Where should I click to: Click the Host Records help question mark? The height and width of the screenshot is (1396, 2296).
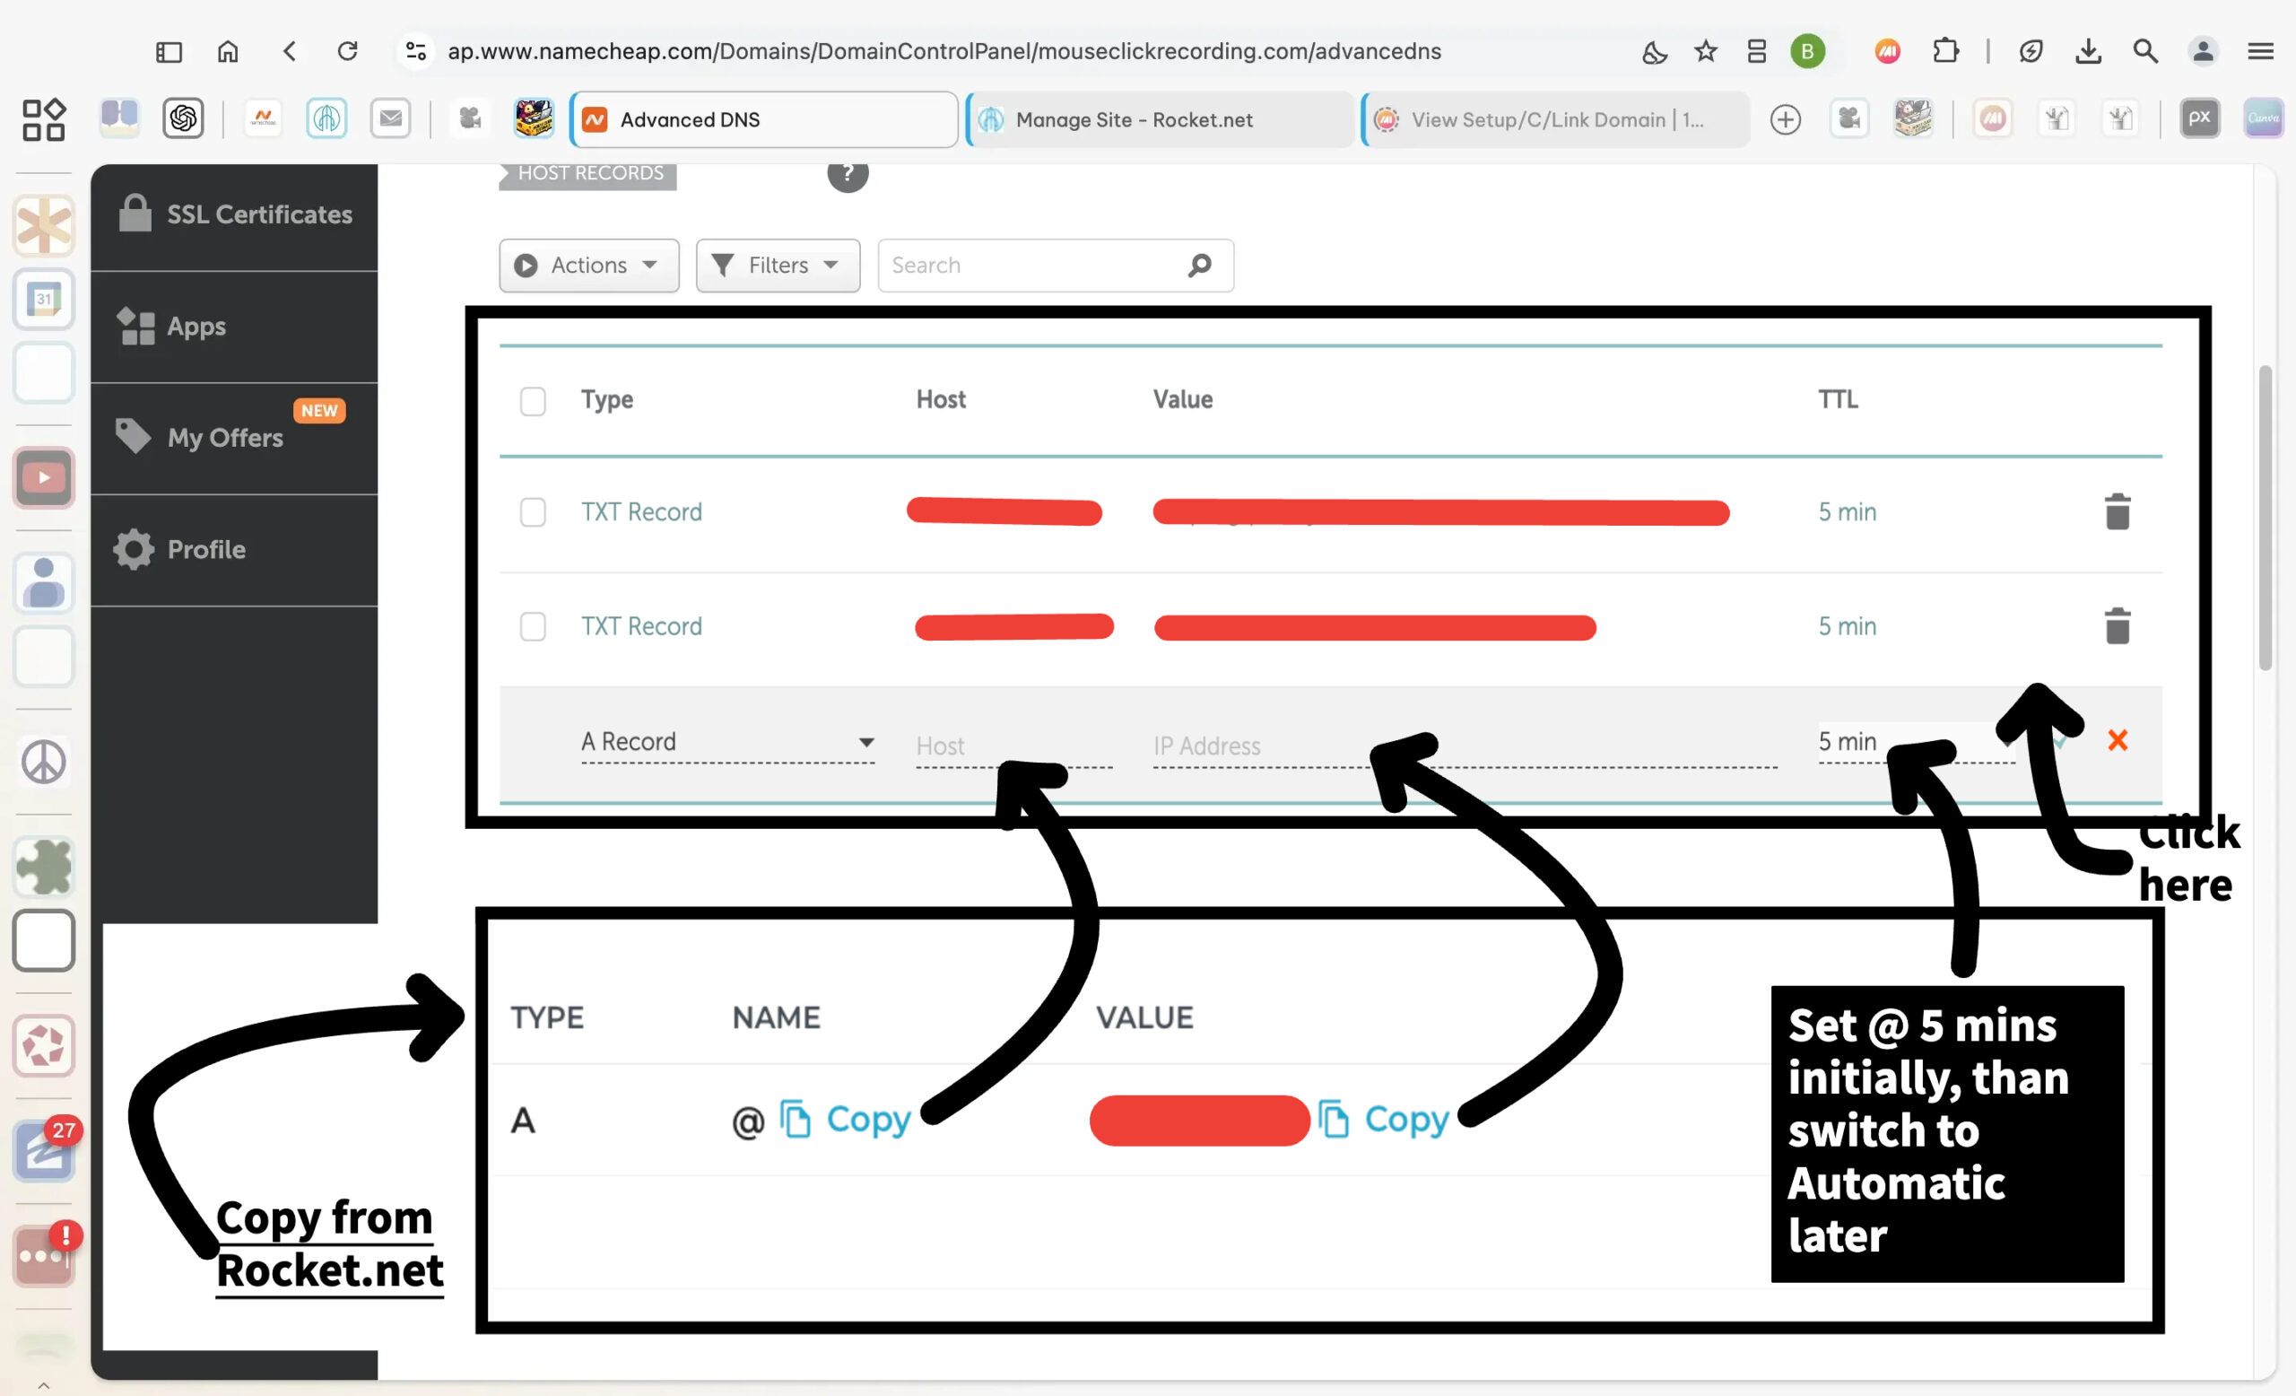pos(847,174)
